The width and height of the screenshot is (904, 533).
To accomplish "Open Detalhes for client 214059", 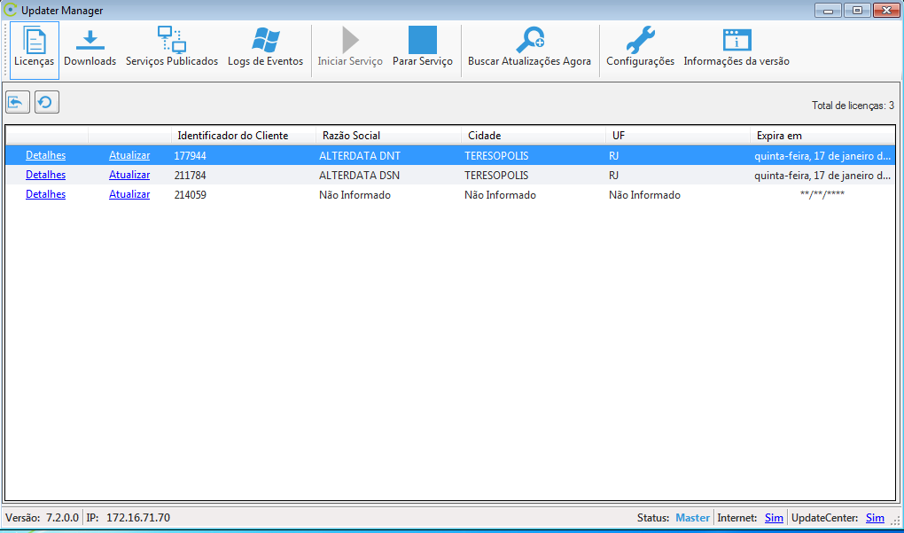I will 45,194.
